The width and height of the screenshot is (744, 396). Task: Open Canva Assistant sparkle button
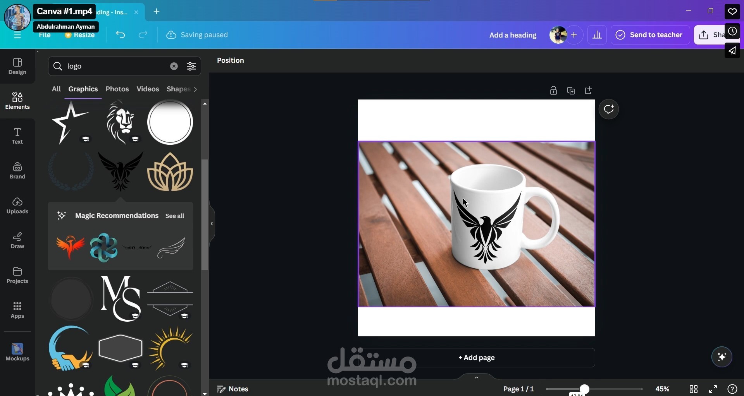pos(722,357)
